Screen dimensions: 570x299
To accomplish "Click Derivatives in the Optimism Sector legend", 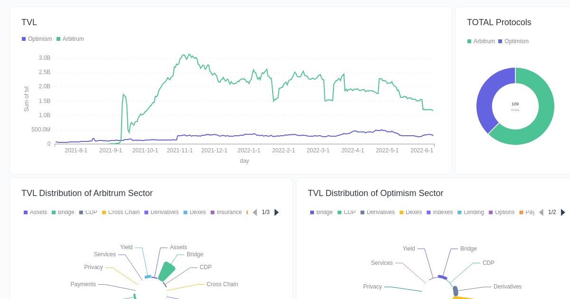I will 377,212.
